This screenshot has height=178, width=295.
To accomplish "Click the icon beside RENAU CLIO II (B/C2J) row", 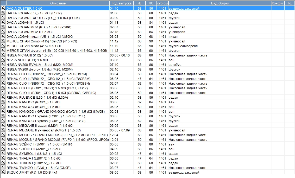I will coord(3,74).
